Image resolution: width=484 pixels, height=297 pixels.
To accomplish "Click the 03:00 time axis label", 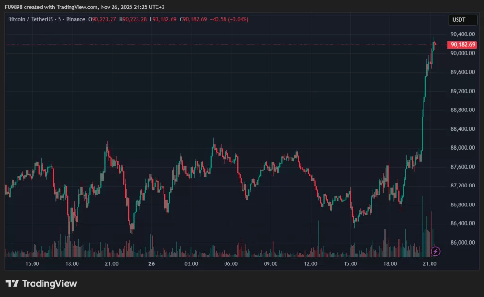I will 191,263.
